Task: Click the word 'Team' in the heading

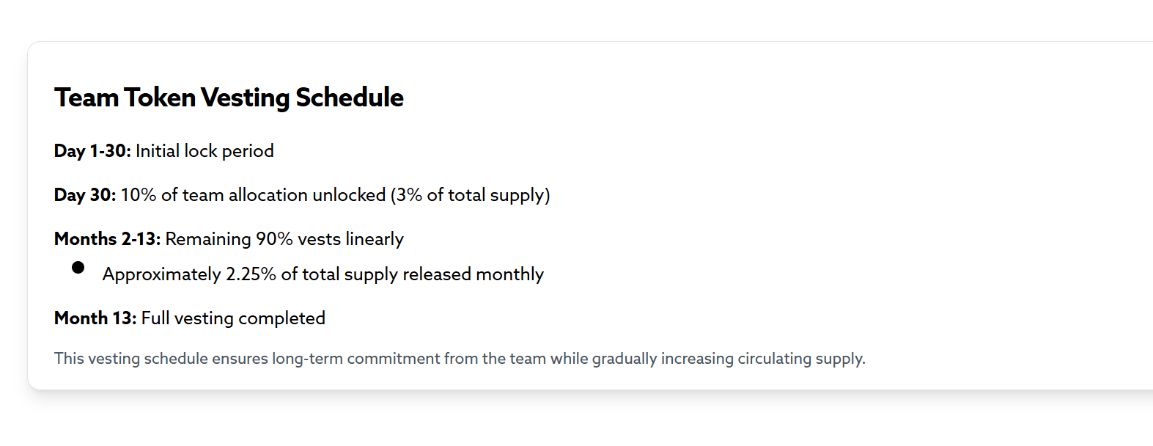Action: point(86,98)
